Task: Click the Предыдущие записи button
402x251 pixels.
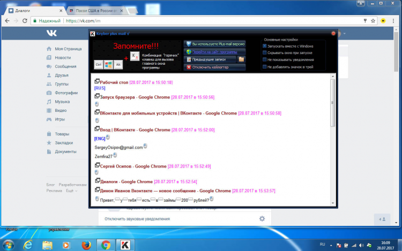Action: click(210, 59)
